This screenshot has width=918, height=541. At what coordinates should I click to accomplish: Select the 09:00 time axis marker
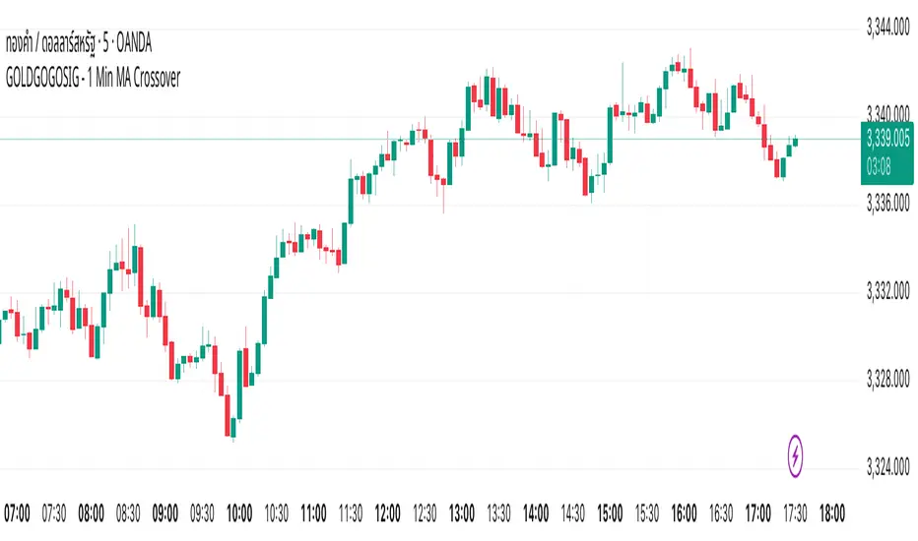[165, 513]
